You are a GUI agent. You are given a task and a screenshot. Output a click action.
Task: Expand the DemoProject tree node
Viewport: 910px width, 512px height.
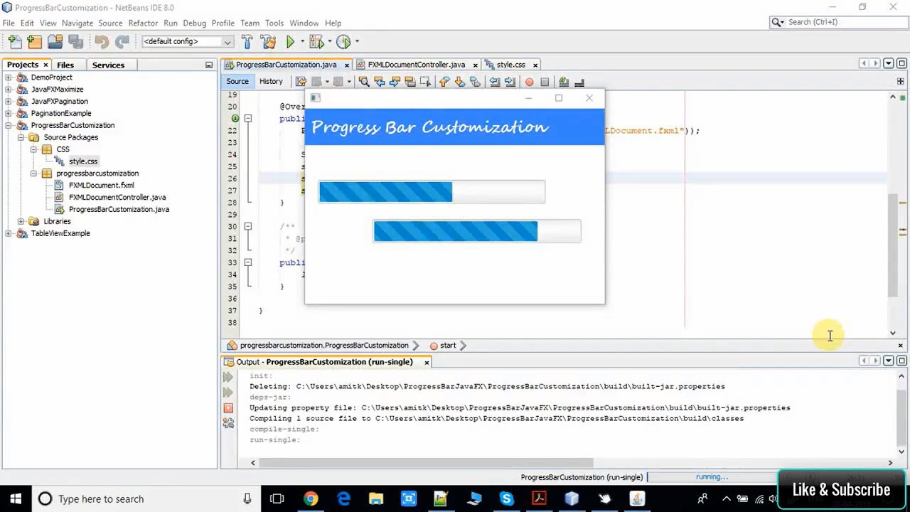coord(9,78)
